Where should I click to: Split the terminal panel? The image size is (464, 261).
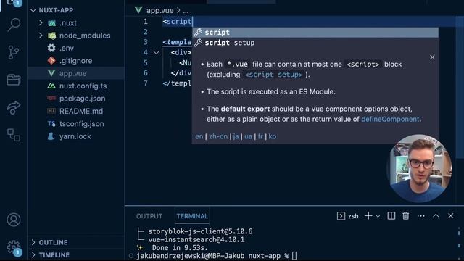(x=391, y=216)
